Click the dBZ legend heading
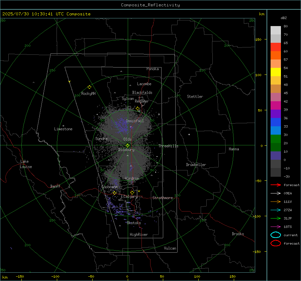The height and width of the screenshot is (281, 301). point(284,18)
